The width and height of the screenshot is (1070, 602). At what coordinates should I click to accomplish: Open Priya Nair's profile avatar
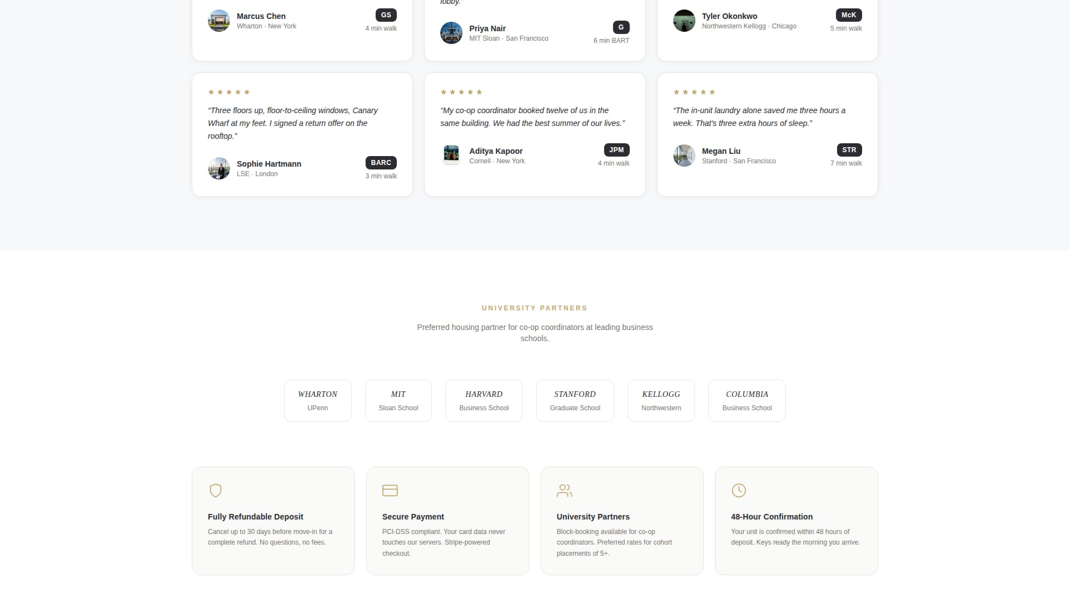point(451,33)
